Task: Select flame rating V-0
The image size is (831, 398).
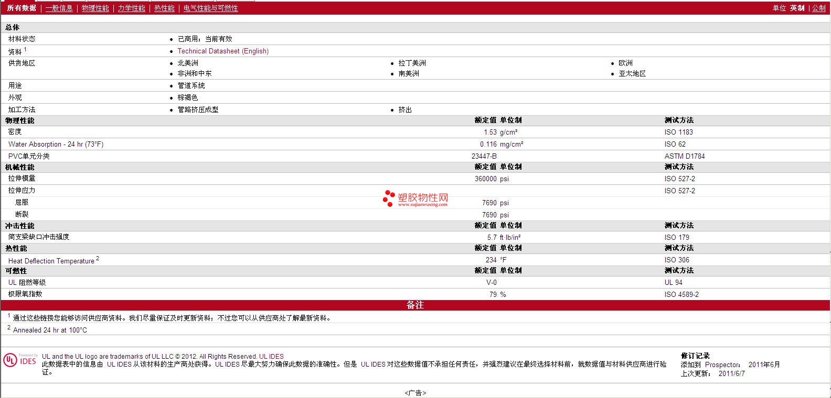Action: (492, 282)
